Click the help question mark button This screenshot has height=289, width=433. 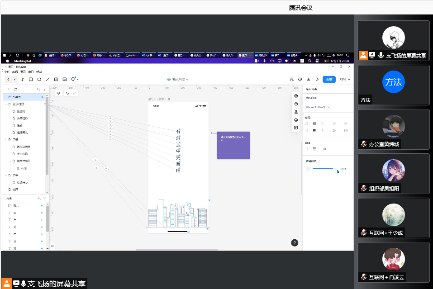[x=295, y=243]
